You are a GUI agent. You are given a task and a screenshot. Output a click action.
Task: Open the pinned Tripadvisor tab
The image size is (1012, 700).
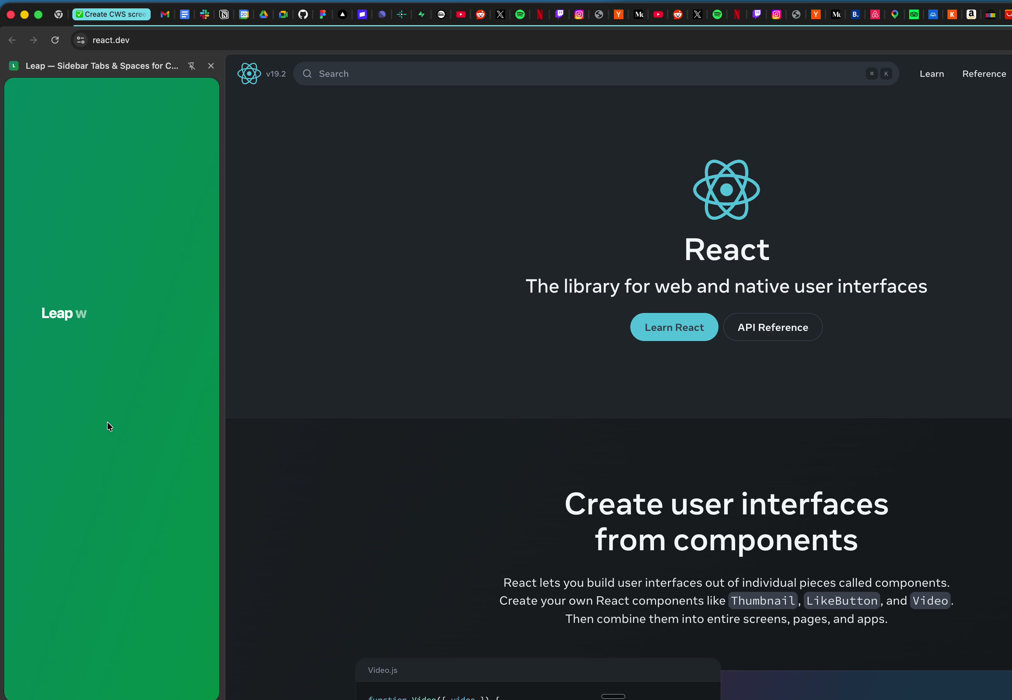pyautogui.click(x=914, y=15)
